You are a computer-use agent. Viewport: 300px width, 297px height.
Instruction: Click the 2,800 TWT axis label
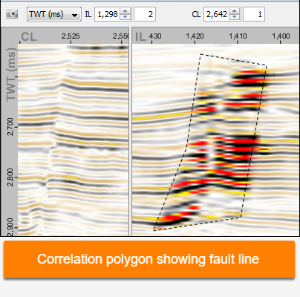pos(10,177)
